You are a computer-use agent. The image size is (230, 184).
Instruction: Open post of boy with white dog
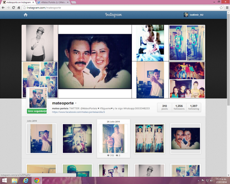click(x=77, y=138)
